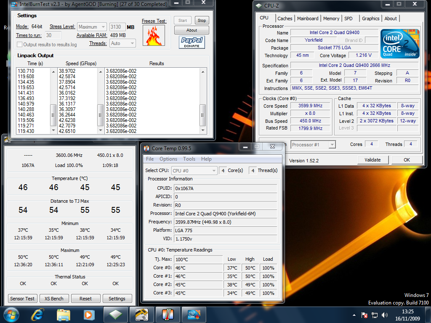Open the File menu in Core Temp
431x323 pixels.
tap(150, 159)
